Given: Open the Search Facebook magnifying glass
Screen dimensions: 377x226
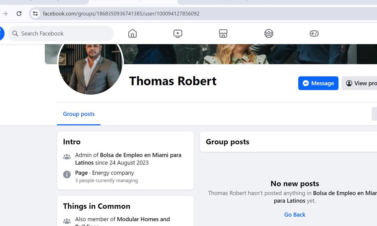Looking at the screenshot, I should click(15, 33).
